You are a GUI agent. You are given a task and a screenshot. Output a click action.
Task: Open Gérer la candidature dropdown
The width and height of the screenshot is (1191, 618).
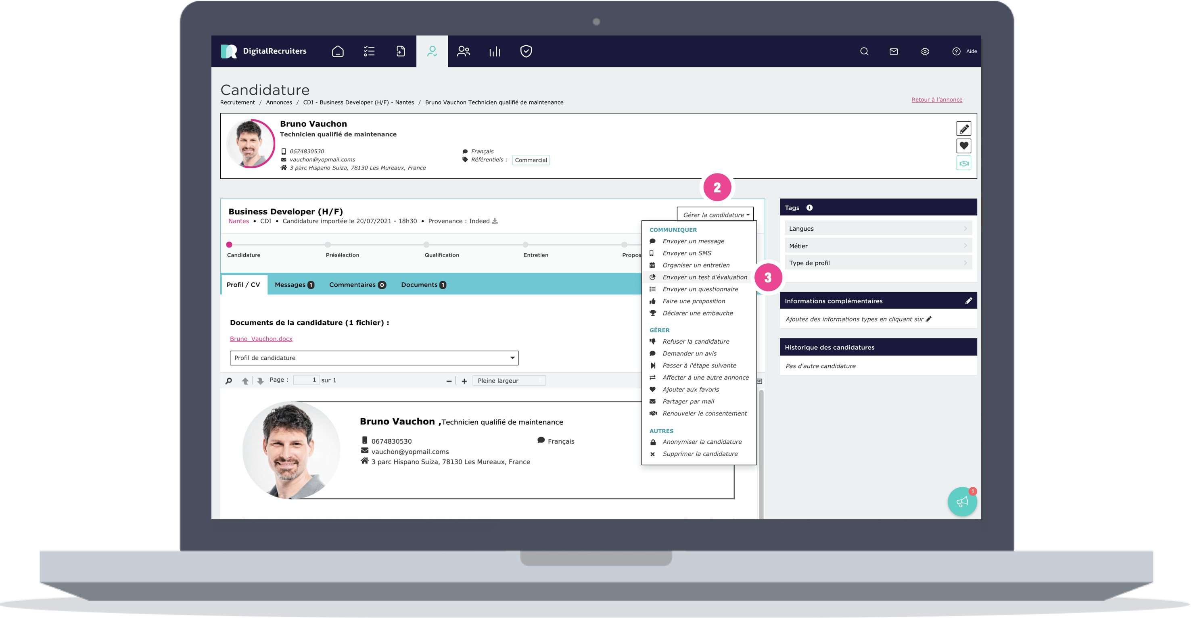715,215
